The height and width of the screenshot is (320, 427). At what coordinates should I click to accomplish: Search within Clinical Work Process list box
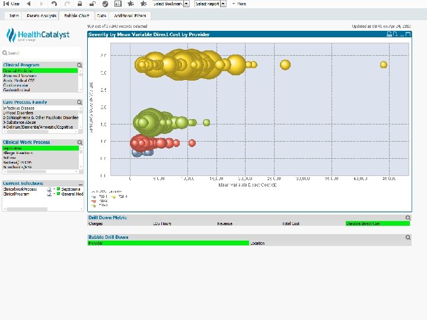pyautogui.click(x=80, y=142)
